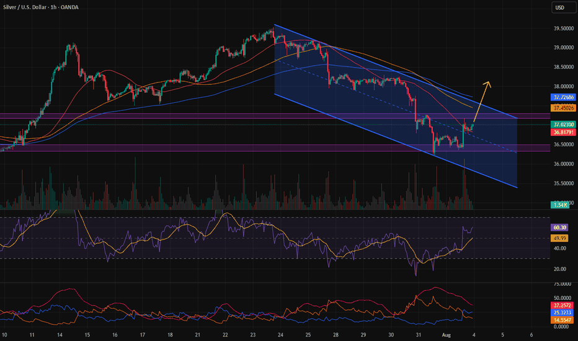Image resolution: width=578 pixels, height=341 pixels.
Task: Click the red 36.81791 price label
Action: click(x=563, y=132)
